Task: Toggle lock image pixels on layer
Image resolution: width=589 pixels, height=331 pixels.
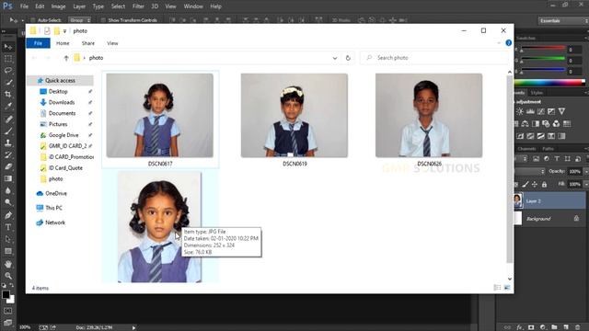Action: (x=525, y=184)
